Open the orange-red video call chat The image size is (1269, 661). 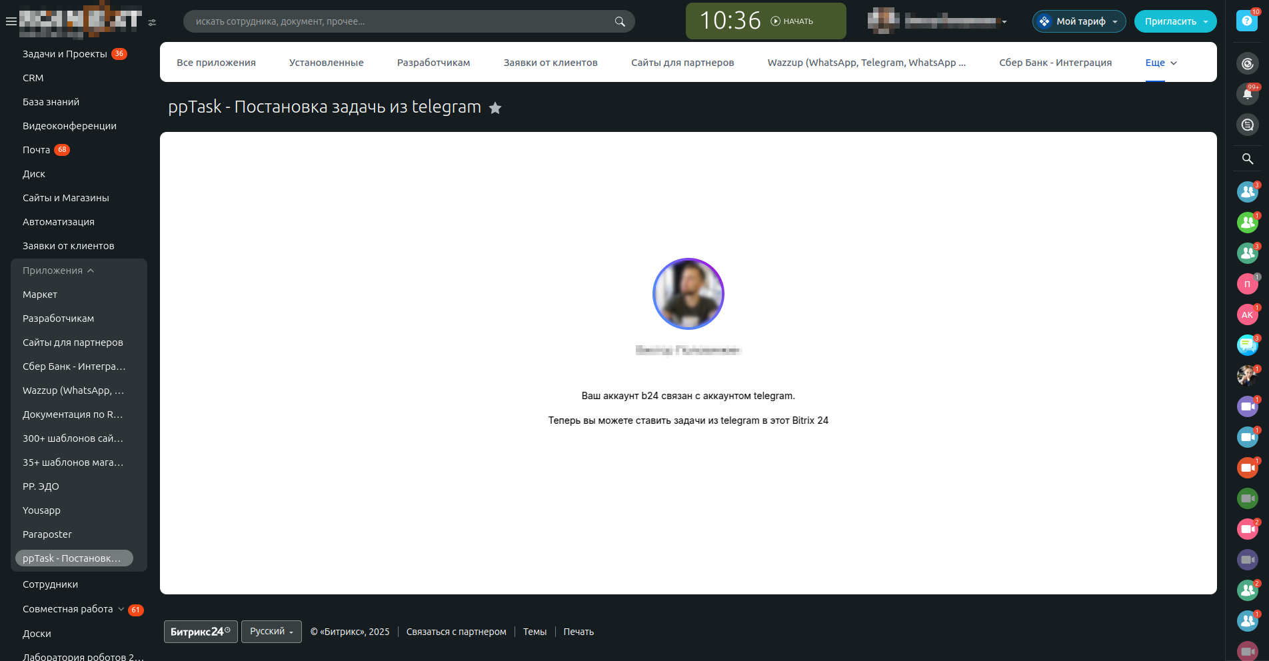(x=1248, y=468)
